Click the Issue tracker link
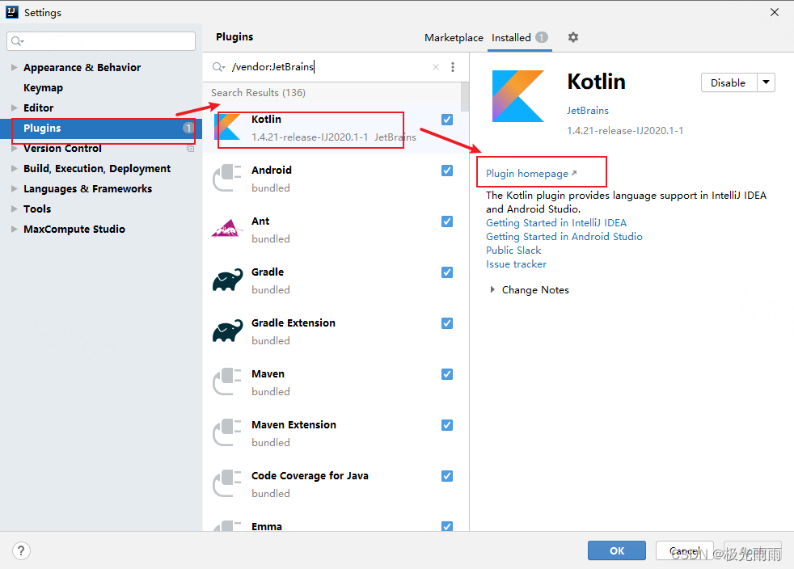The image size is (794, 569). click(x=516, y=263)
